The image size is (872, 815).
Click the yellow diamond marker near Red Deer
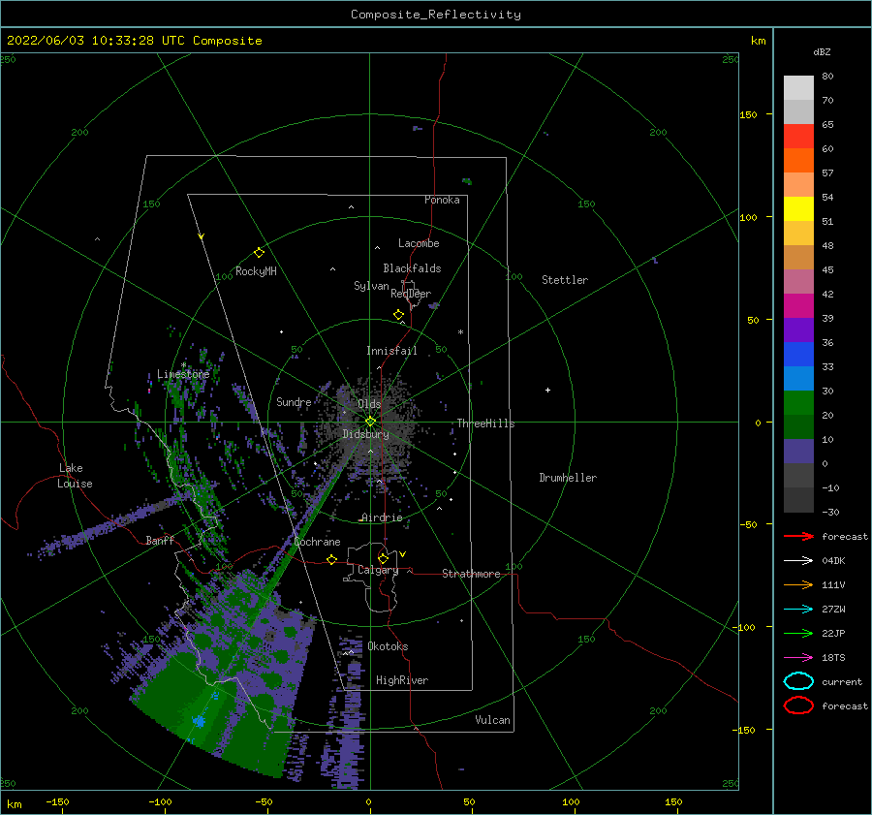click(399, 314)
